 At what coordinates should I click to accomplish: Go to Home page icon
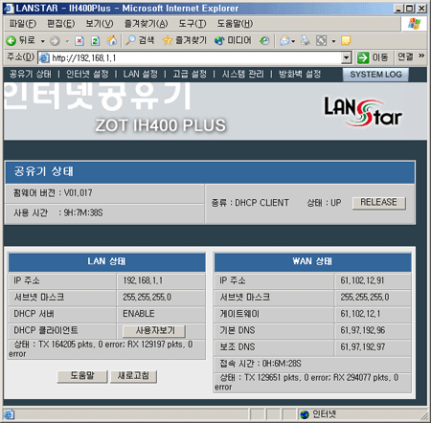coord(111,40)
